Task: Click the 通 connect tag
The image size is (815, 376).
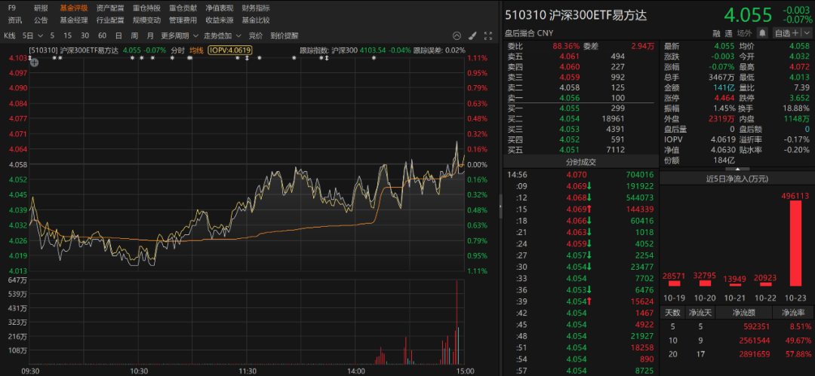Action: [x=729, y=32]
